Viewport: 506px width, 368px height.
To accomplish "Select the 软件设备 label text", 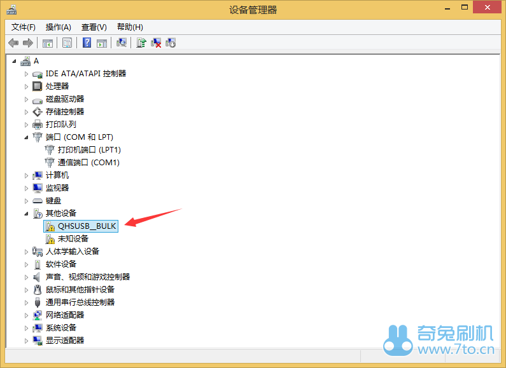I will 61,264.
